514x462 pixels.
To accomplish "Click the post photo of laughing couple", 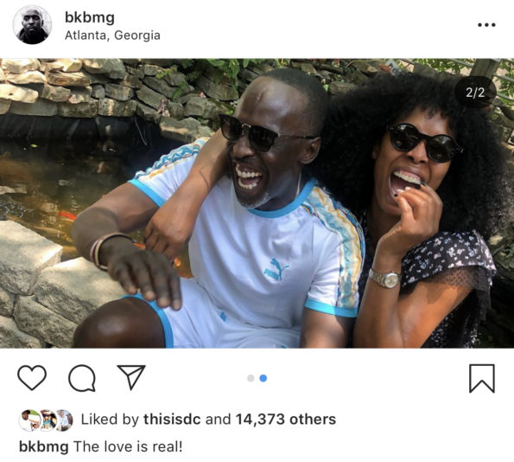I will (257, 203).
